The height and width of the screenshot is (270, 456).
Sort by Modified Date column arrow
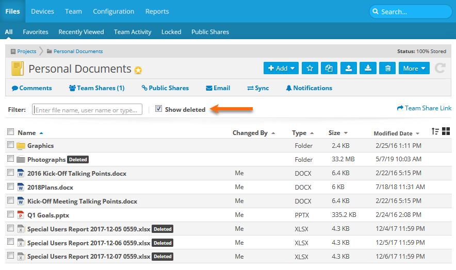(417, 133)
